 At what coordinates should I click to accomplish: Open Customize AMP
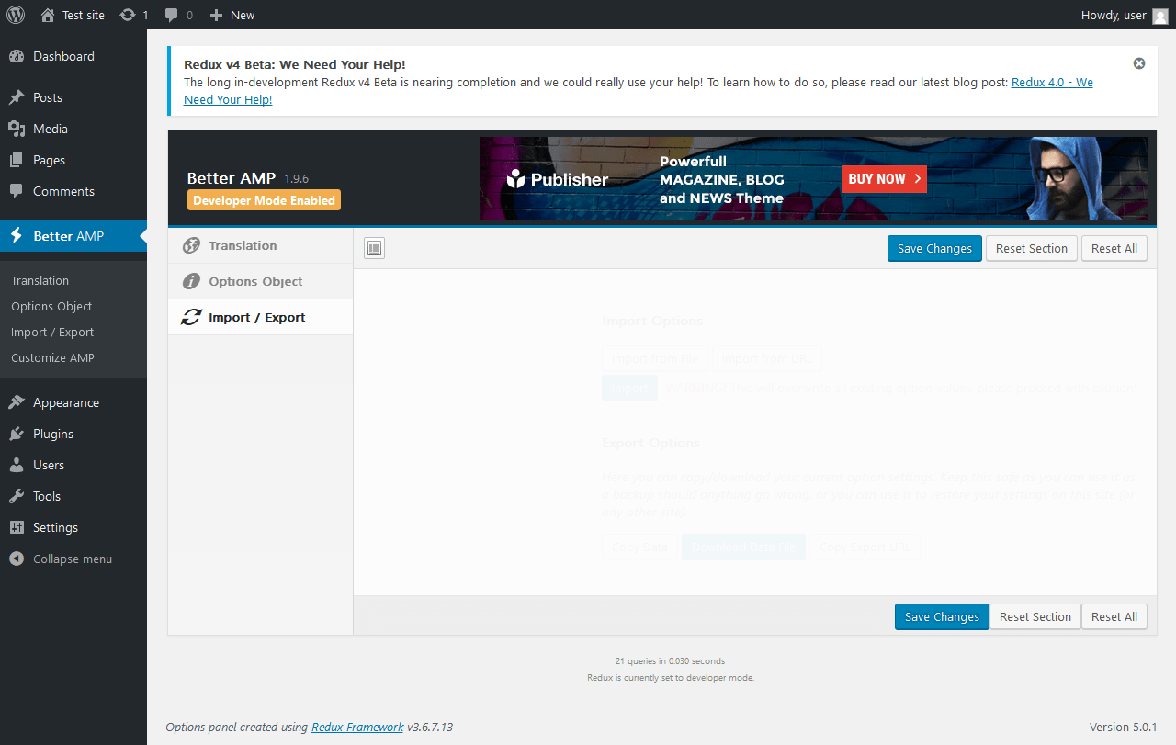pyautogui.click(x=52, y=357)
